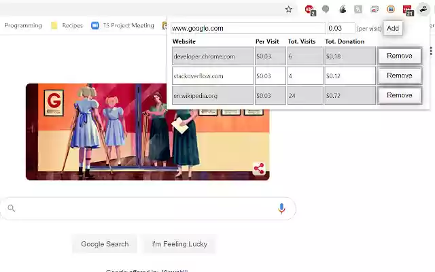Viewport: 435px width, 272px height.
Task: Start voice search with the microphone
Action: 281,208
